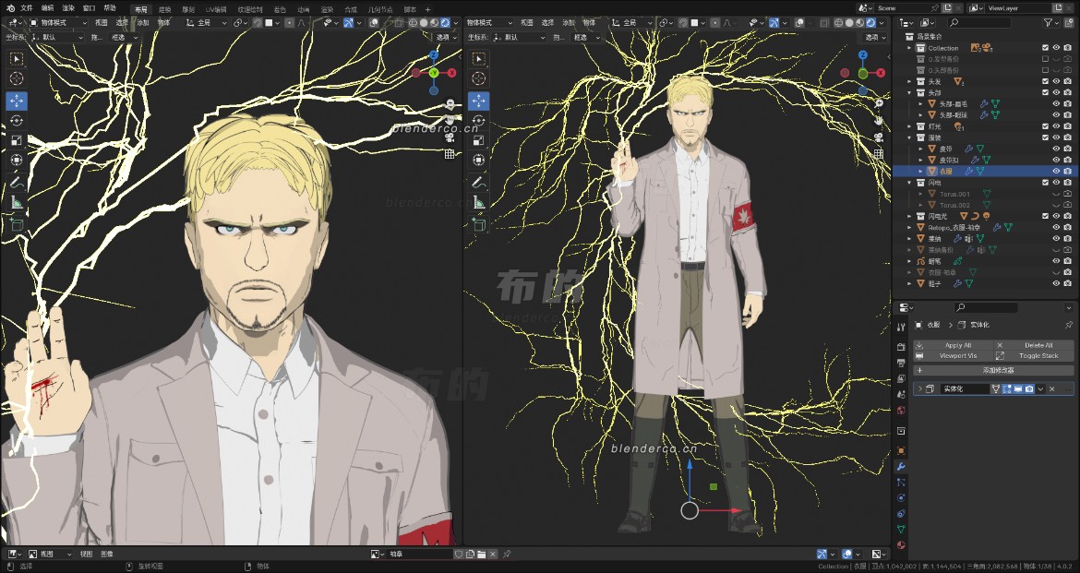Toggle modifier render display button
Screen dimensions: 1080x573
pos(1029,389)
